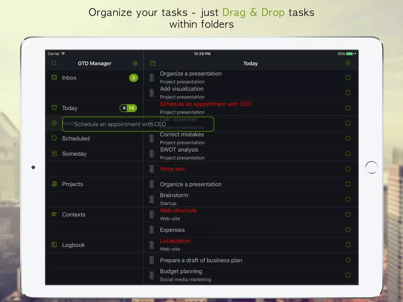Click drag handle of Expenses task
Image resolution: width=403 pixels, height=302 pixels.
click(x=151, y=230)
